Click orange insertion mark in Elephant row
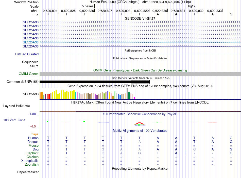Viewport: 241px width, 178px height. coord(186,153)
